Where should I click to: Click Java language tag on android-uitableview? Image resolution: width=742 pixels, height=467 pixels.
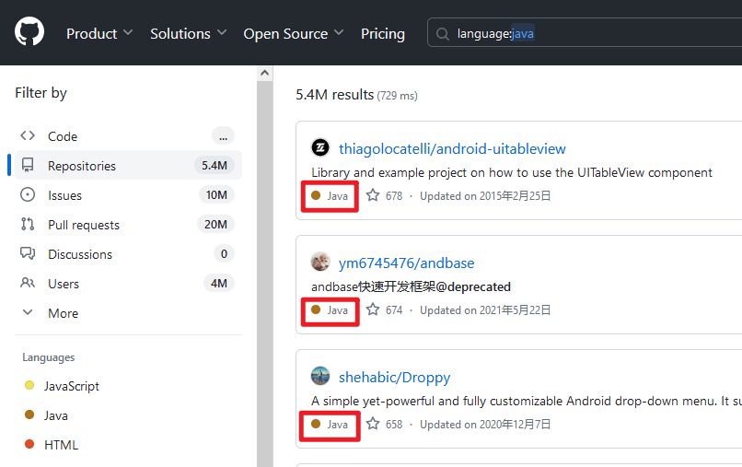point(330,196)
